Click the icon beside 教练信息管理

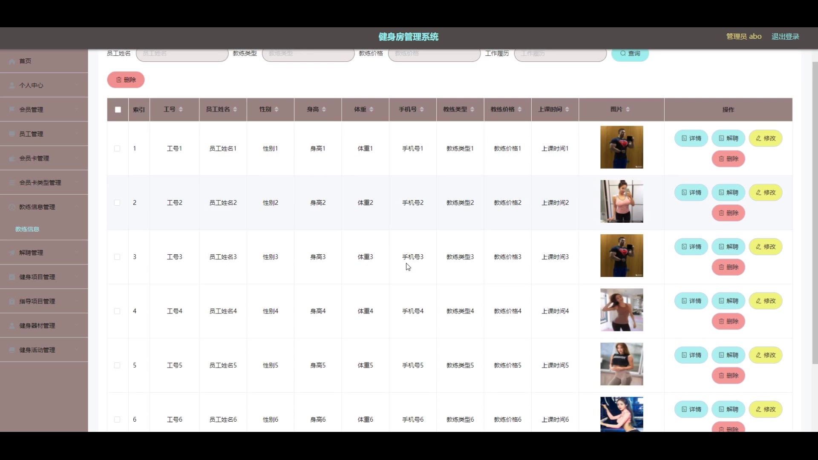pyautogui.click(x=12, y=207)
